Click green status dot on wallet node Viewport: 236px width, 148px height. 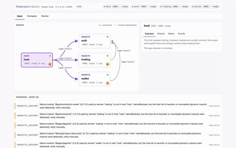point(108,75)
